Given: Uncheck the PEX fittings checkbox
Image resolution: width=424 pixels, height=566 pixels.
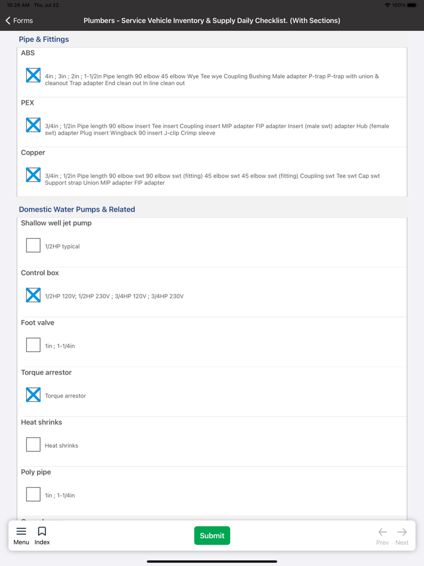Looking at the screenshot, I should pyautogui.click(x=33, y=124).
